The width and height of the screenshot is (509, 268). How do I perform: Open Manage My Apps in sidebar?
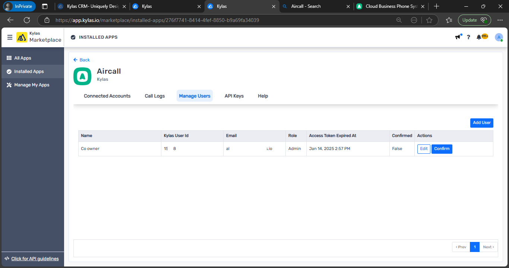(33, 85)
